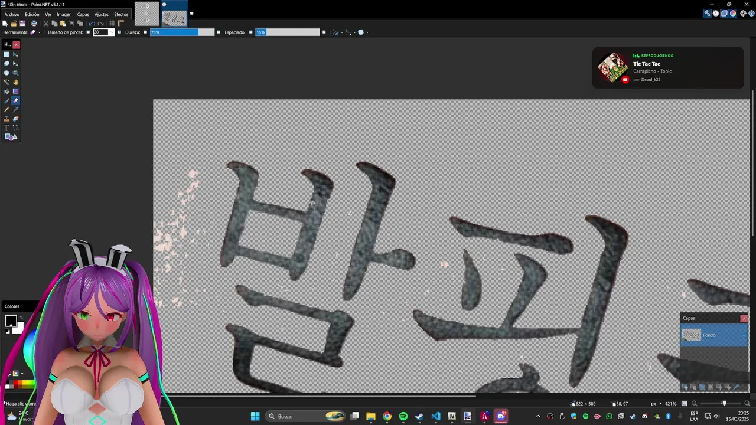756x425 pixels.
Task: Open Spotify from the taskbar
Action: click(403, 416)
